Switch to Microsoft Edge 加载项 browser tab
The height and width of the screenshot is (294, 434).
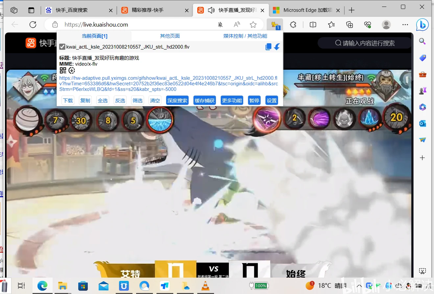pos(306,10)
